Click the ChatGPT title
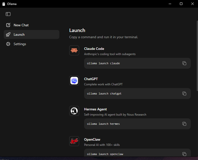The width and height of the screenshot is (198, 160). [91, 79]
